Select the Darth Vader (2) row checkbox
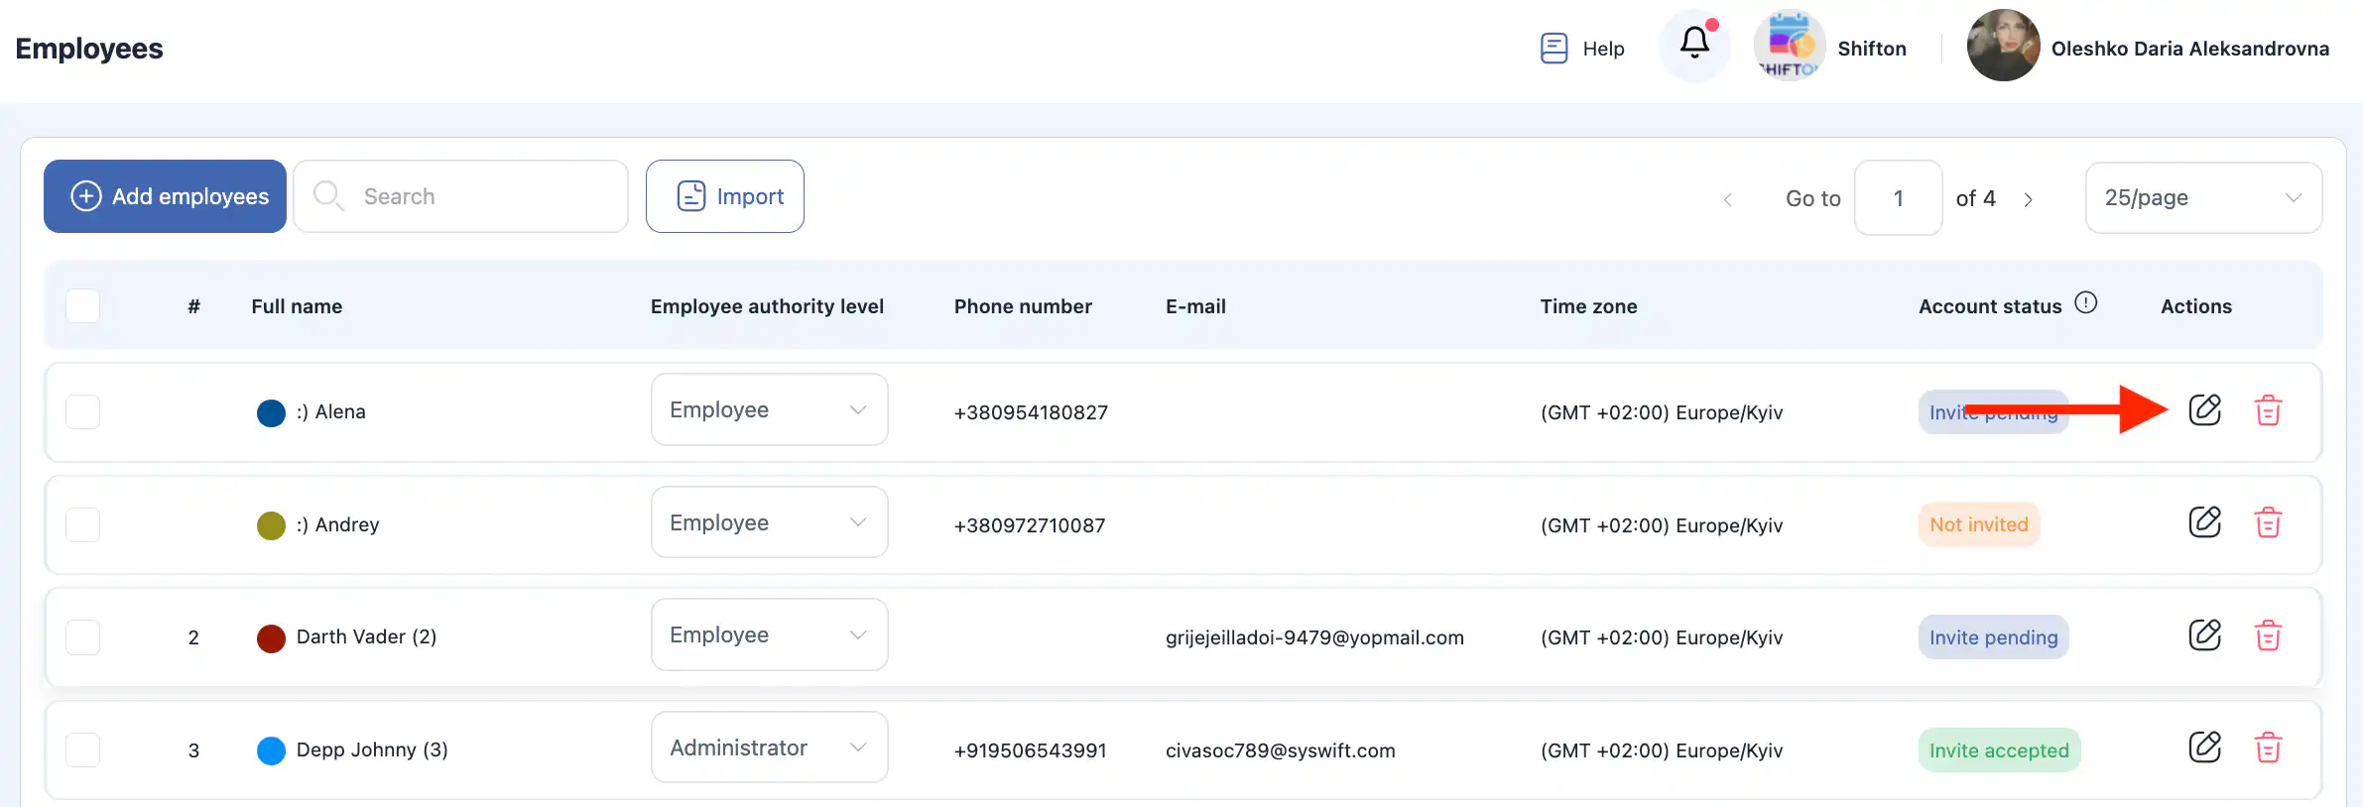This screenshot has height=807, width=2363. (x=82, y=636)
